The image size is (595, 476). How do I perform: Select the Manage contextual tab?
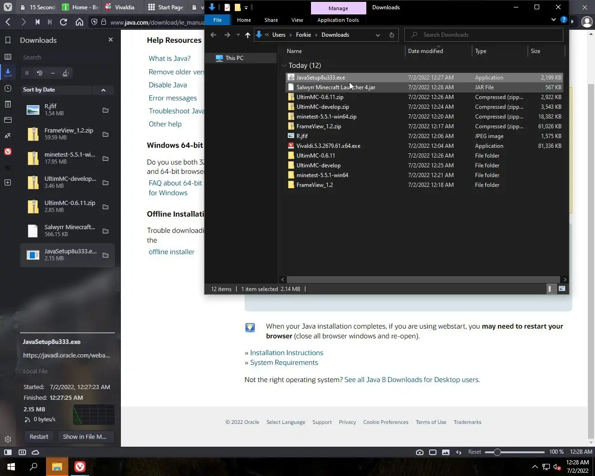click(x=338, y=8)
